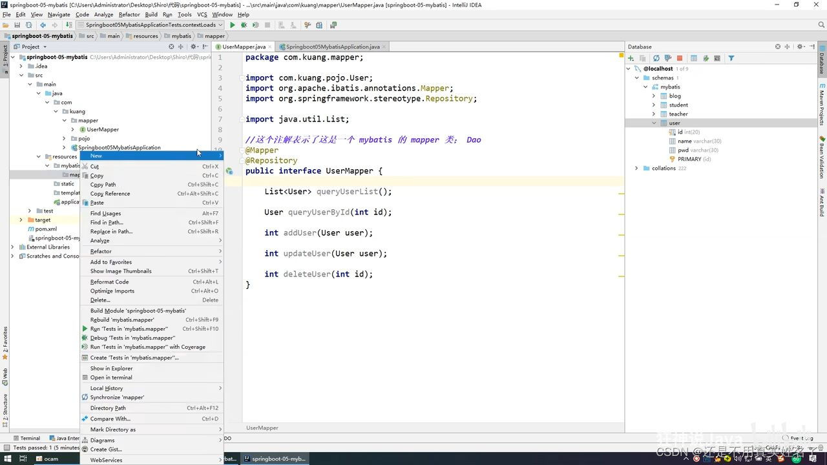
Task: Click the Synchronize icon in main toolbar
Action: pyautogui.click(x=29, y=25)
